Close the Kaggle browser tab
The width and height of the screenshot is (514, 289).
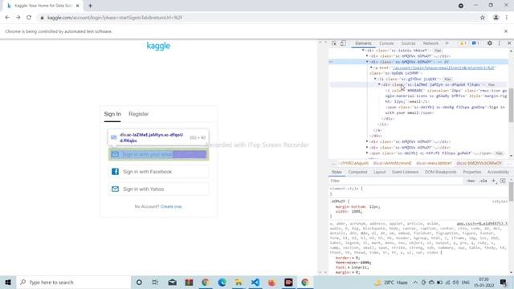click(78, 6)
